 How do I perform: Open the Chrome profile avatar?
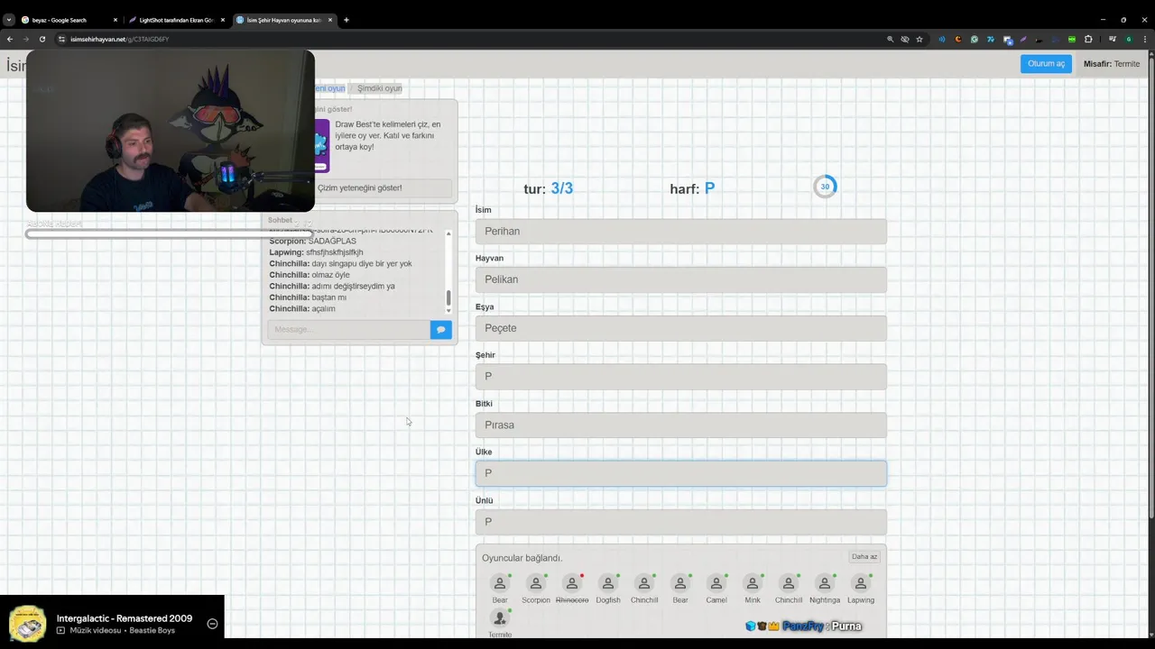(1128, 40)
